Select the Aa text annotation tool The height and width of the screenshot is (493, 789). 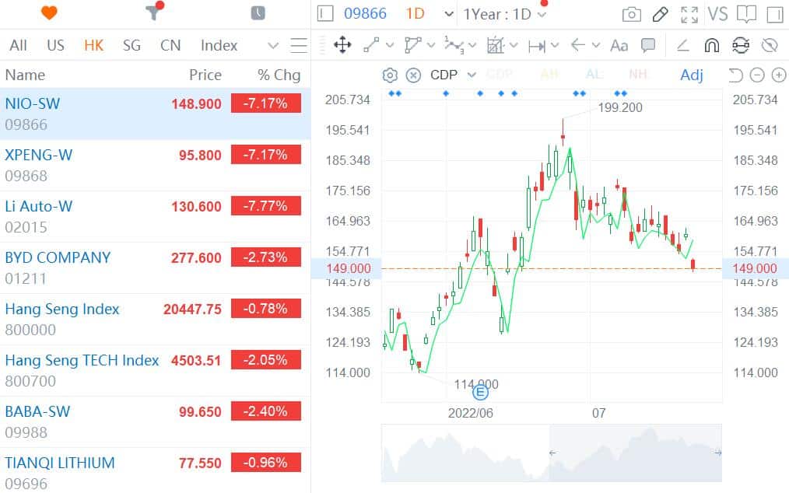pos(619,45)
